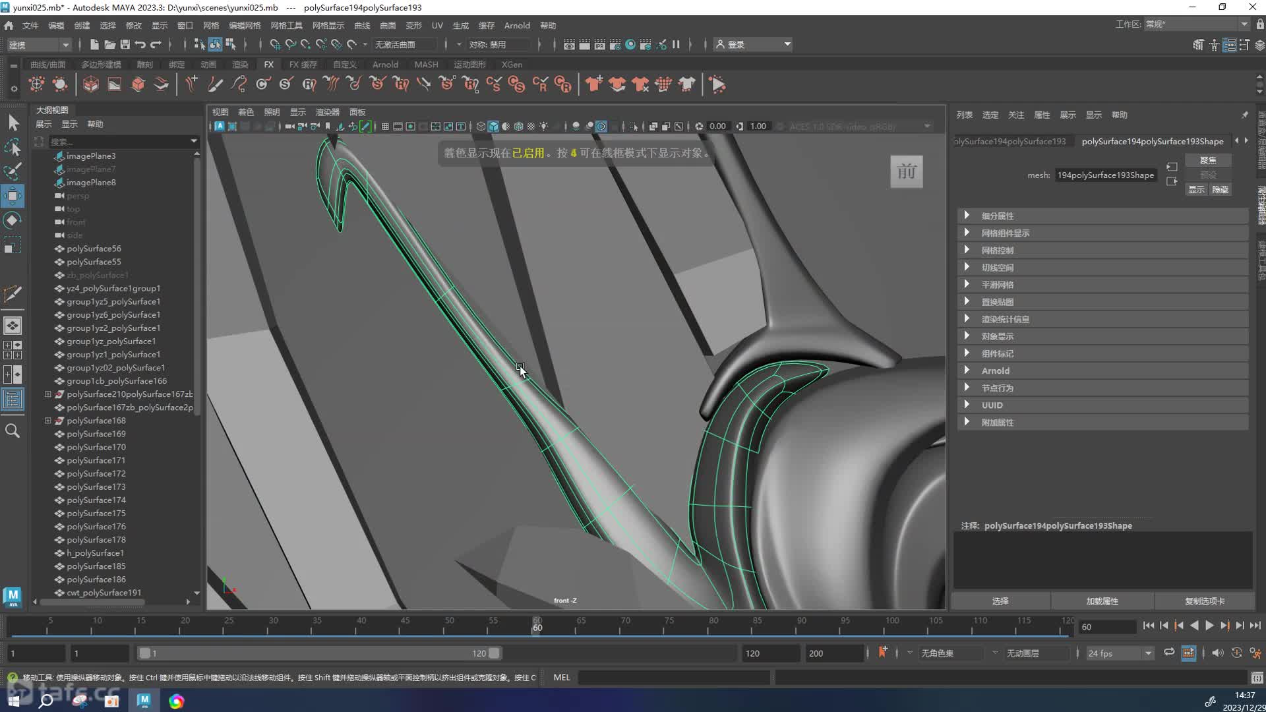
Task: Open the Script Editor icon
Action: coord(1257,678)
